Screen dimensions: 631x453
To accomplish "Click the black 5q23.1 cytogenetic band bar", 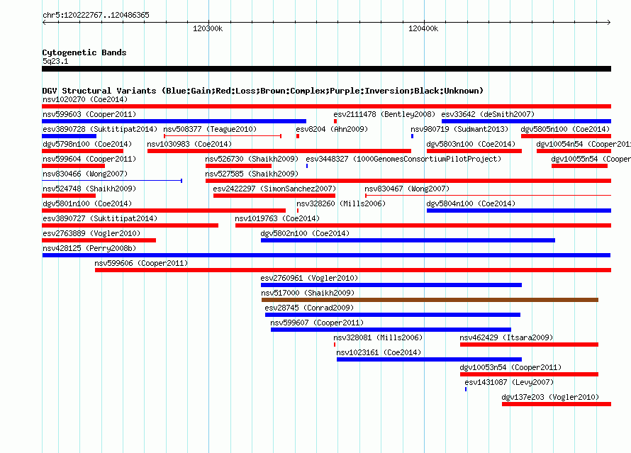I will coord(326,69).
